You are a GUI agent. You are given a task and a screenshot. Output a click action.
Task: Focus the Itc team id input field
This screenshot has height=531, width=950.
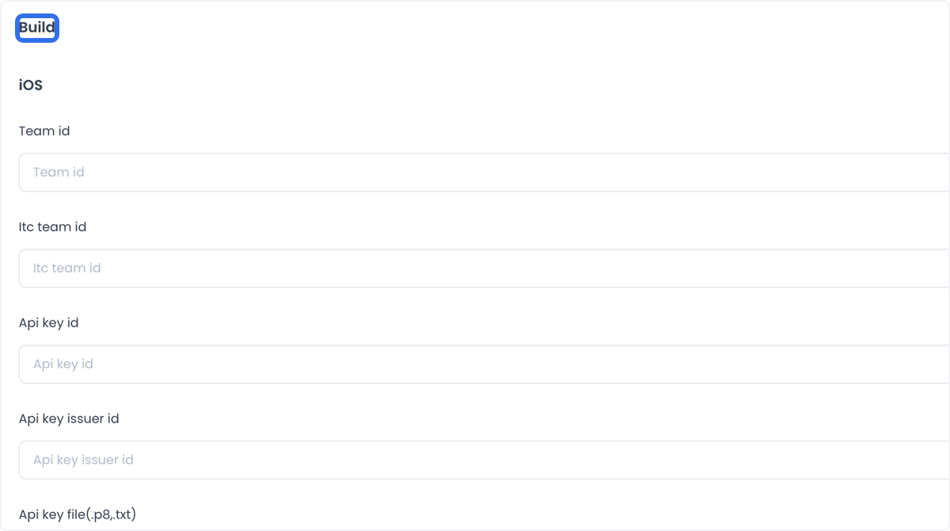pos(484,268)
